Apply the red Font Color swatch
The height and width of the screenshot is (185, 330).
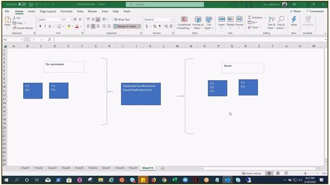coord(77,26)
